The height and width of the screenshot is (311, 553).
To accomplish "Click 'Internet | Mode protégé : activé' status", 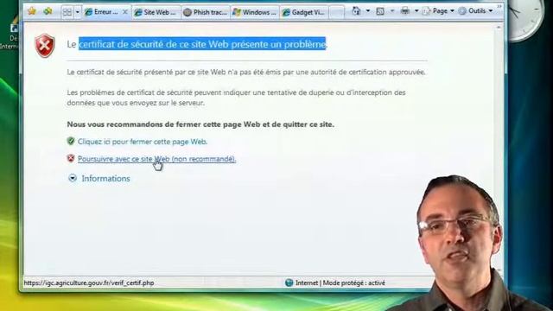I will click(x=340, y=282).
